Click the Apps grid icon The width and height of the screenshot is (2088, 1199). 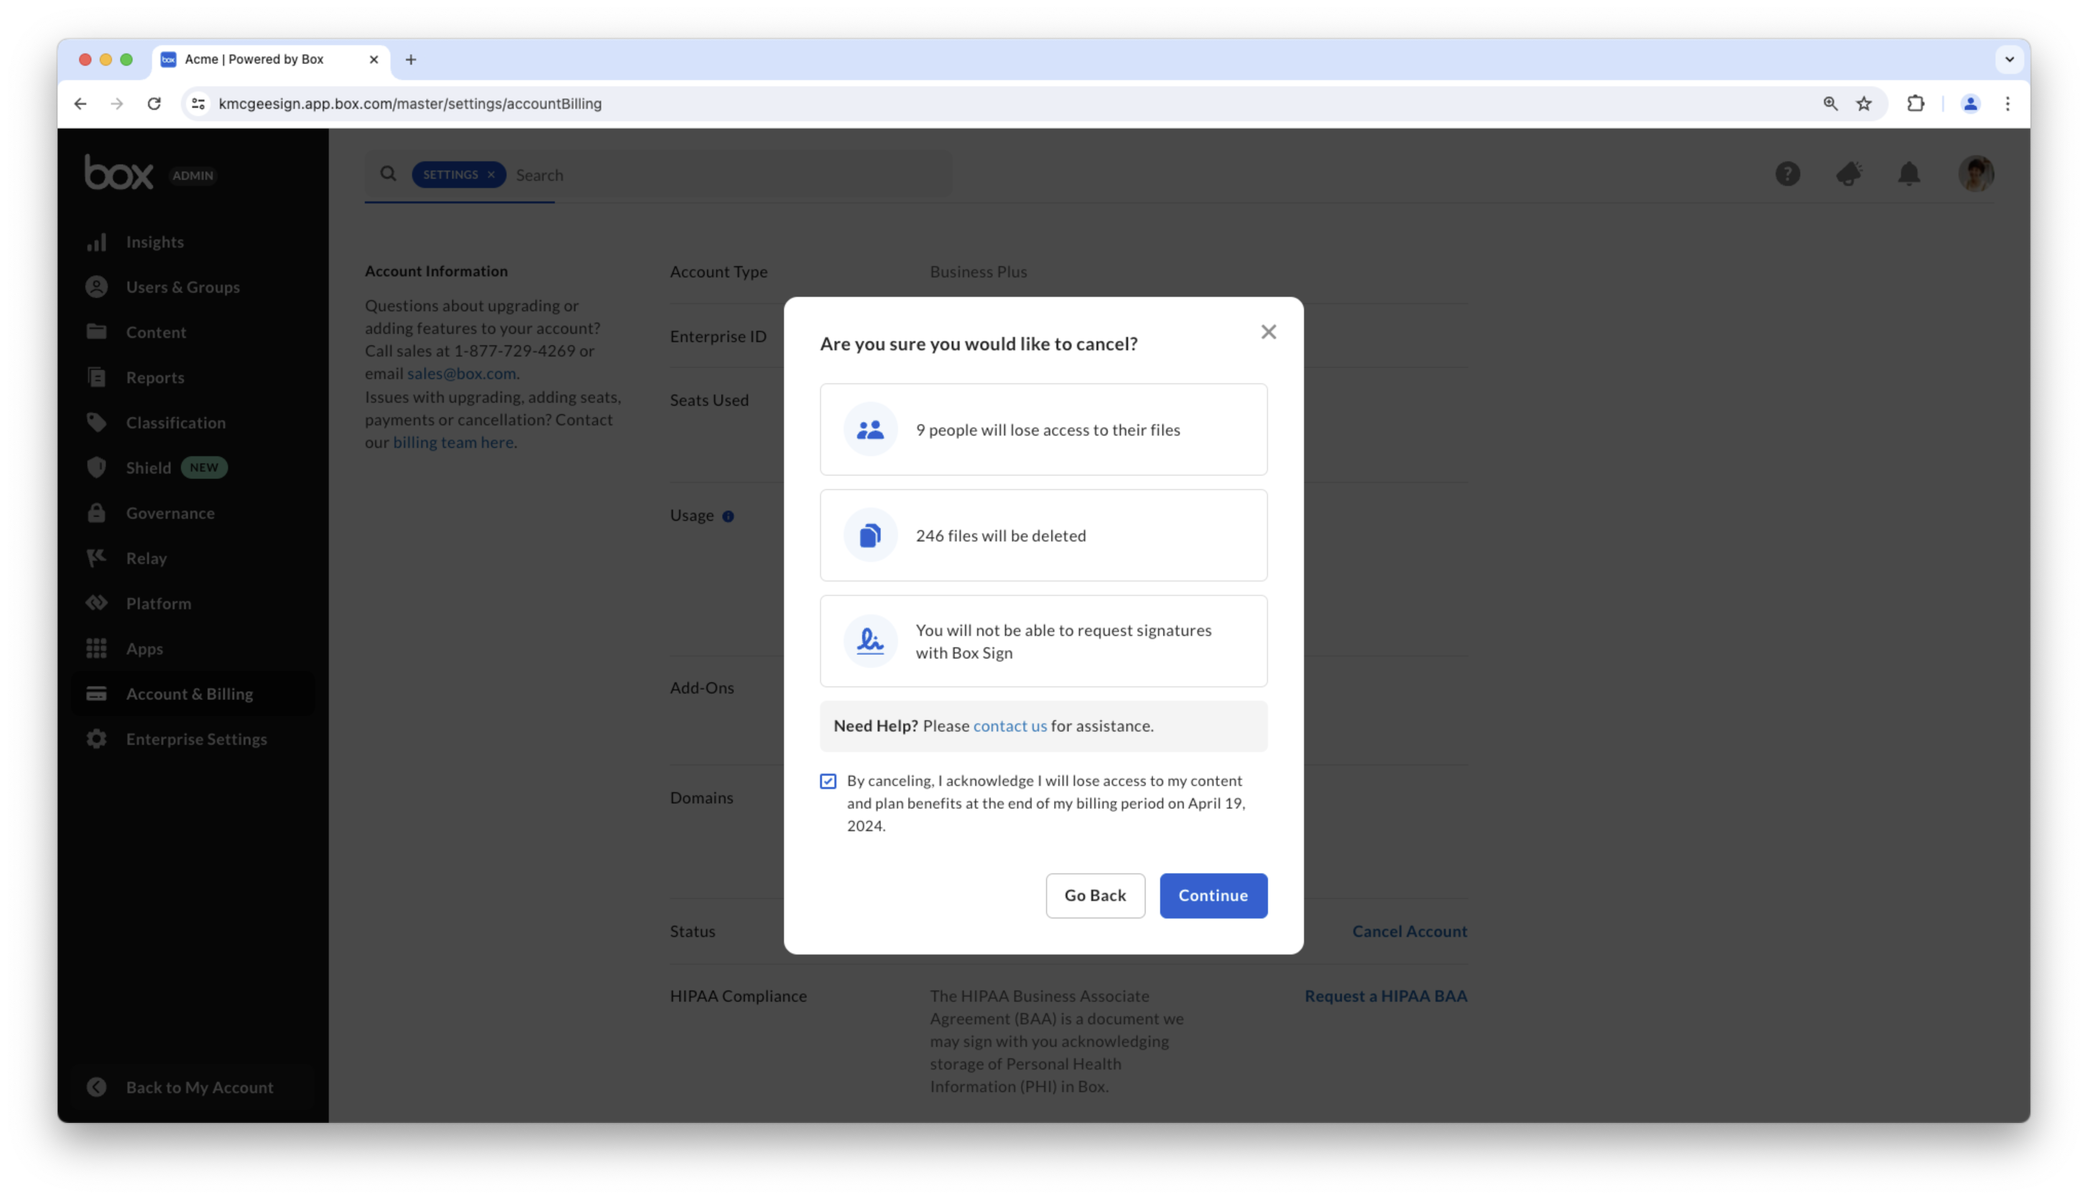[96, 648]
